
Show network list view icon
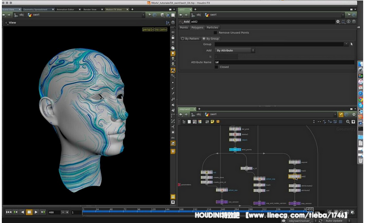(x=184, y=121)
